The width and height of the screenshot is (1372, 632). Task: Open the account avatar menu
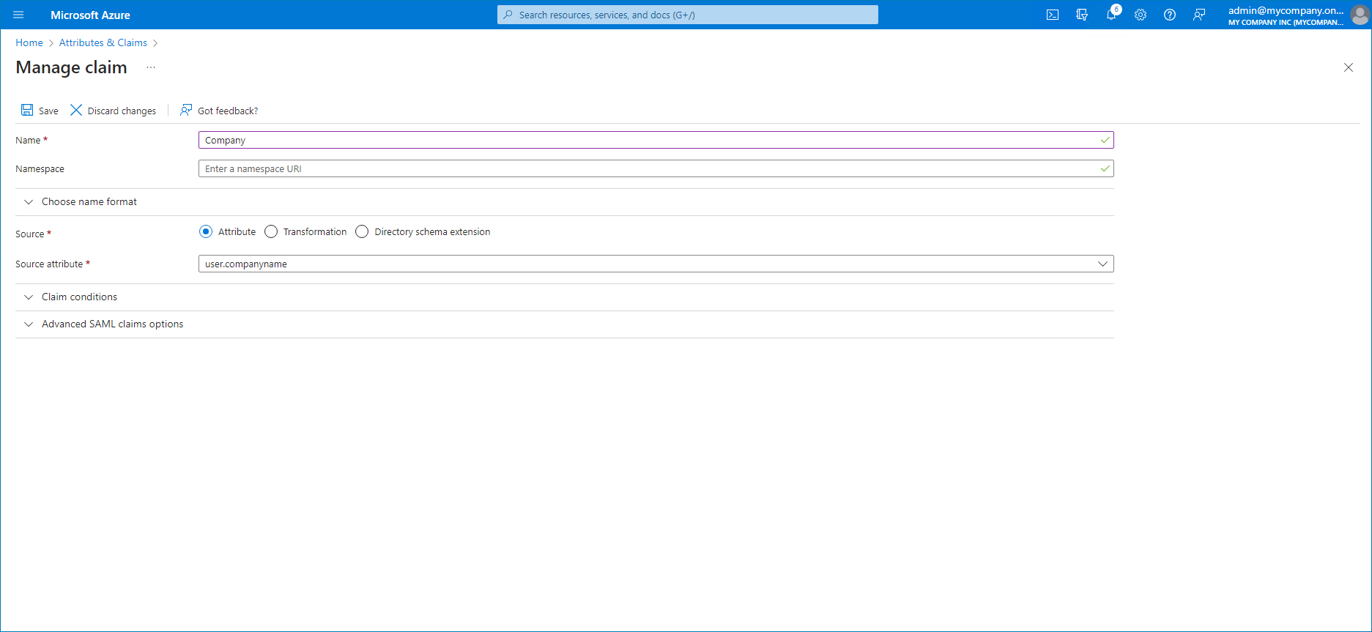coord(1360,15)
